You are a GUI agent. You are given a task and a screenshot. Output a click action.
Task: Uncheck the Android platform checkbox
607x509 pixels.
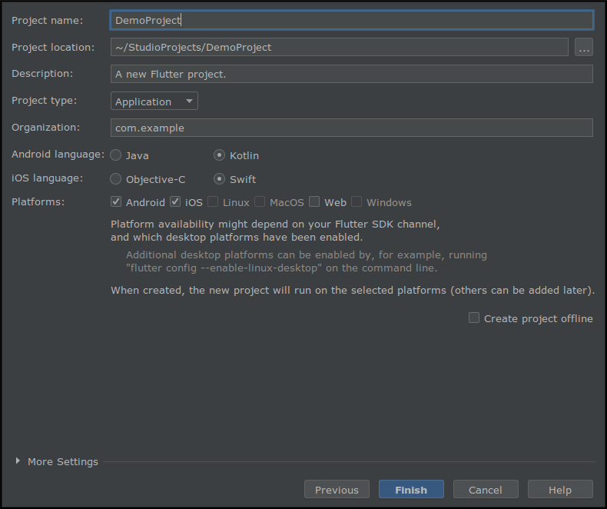tap(117, 202)
